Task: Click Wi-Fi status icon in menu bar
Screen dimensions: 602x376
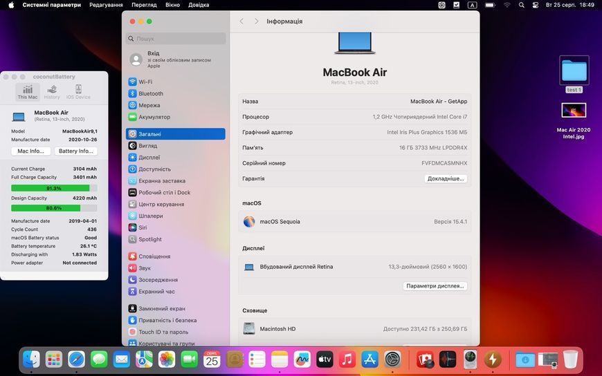Action: tap(507, 5)
